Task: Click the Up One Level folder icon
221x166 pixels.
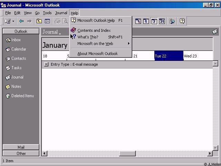Action: click(x=39, y=21)
